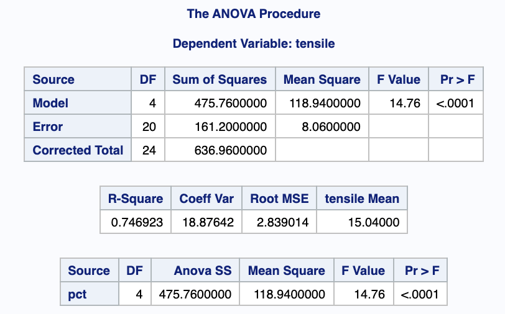The image size is (505, 314).
Task: Select the Root MSE column header
Action: 279,199
